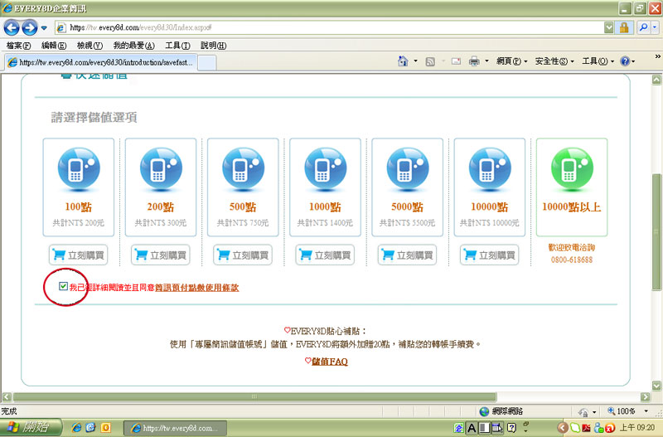Open the 檢視(V) menu
This screenshot has height=437, width=663.
[x=90, y=46]
